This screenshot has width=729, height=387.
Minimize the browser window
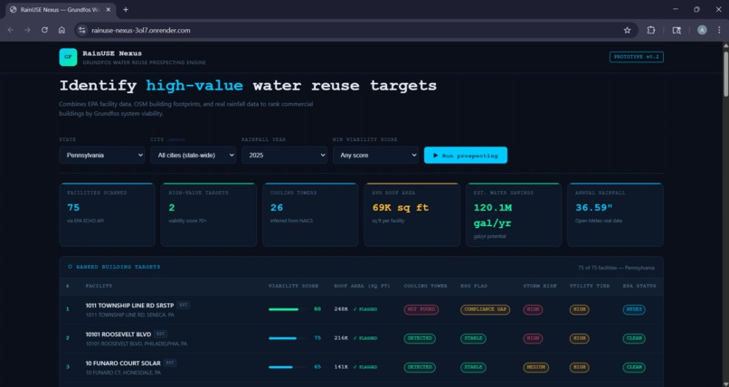pos(675,9)
